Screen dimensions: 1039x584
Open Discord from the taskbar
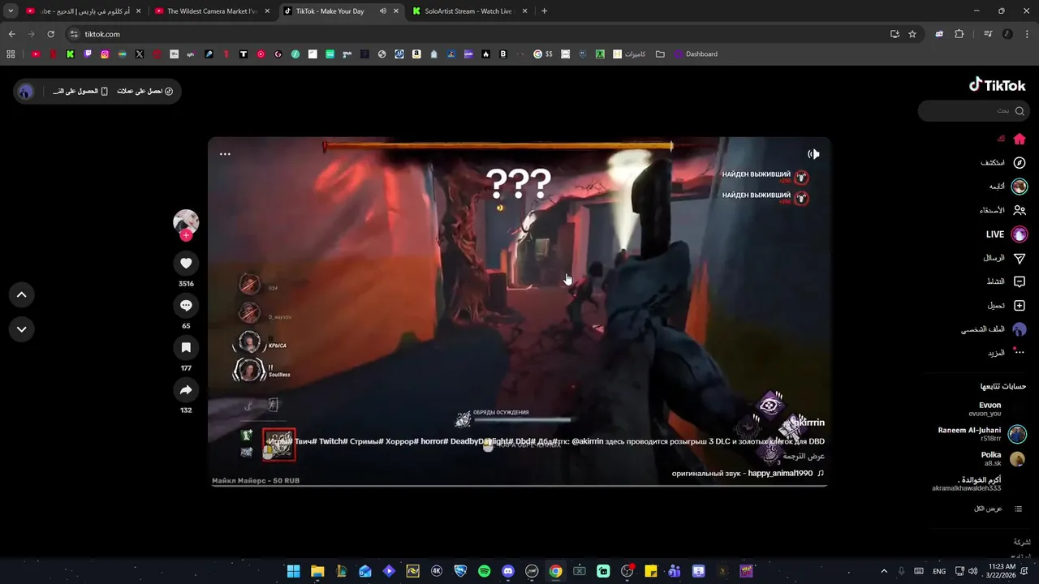[508, 571]
